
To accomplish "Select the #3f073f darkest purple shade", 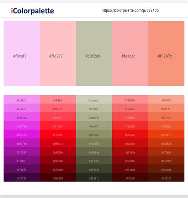I will [x=22, y=177].
